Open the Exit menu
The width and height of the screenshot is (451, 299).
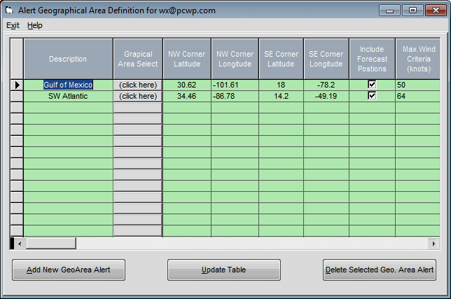pyautogui.click(x=13, y=25)
